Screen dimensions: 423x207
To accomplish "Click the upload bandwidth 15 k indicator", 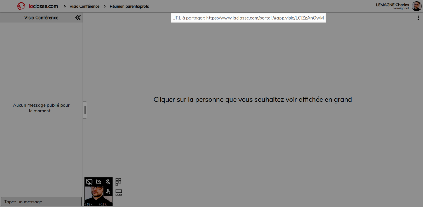I will click(88, 204).
